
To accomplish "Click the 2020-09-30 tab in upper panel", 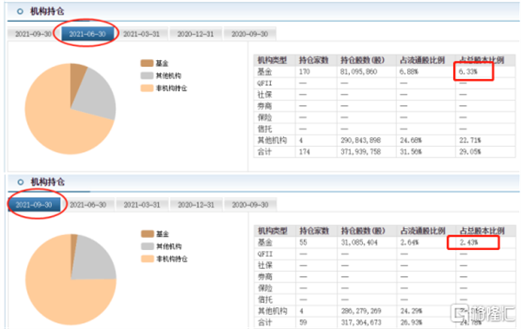I will pos(249,34).
